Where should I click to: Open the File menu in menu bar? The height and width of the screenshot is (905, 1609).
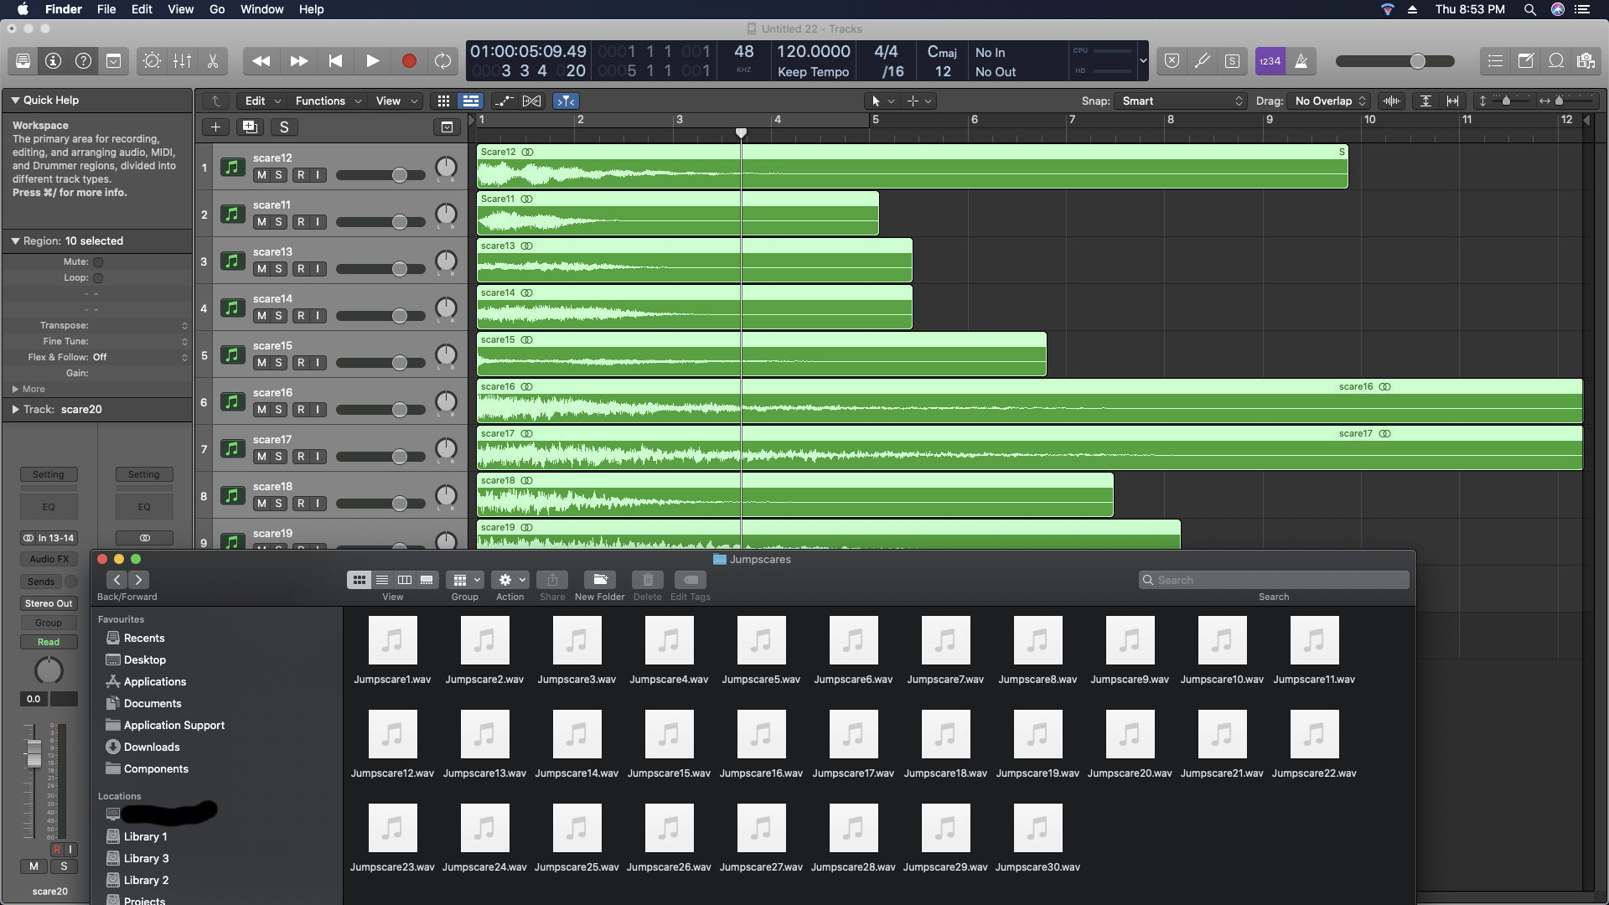pyautogui.click(x=106, y=9)
